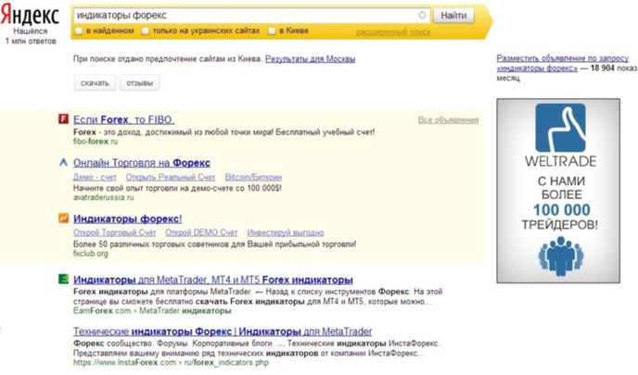Image resolution: width=638 pixels, height=375 pixels.
Task: Click the AvaTrade favicon beside 'Онлайн Торговля'
Action: pyautogui.click(x=63, y=162)
